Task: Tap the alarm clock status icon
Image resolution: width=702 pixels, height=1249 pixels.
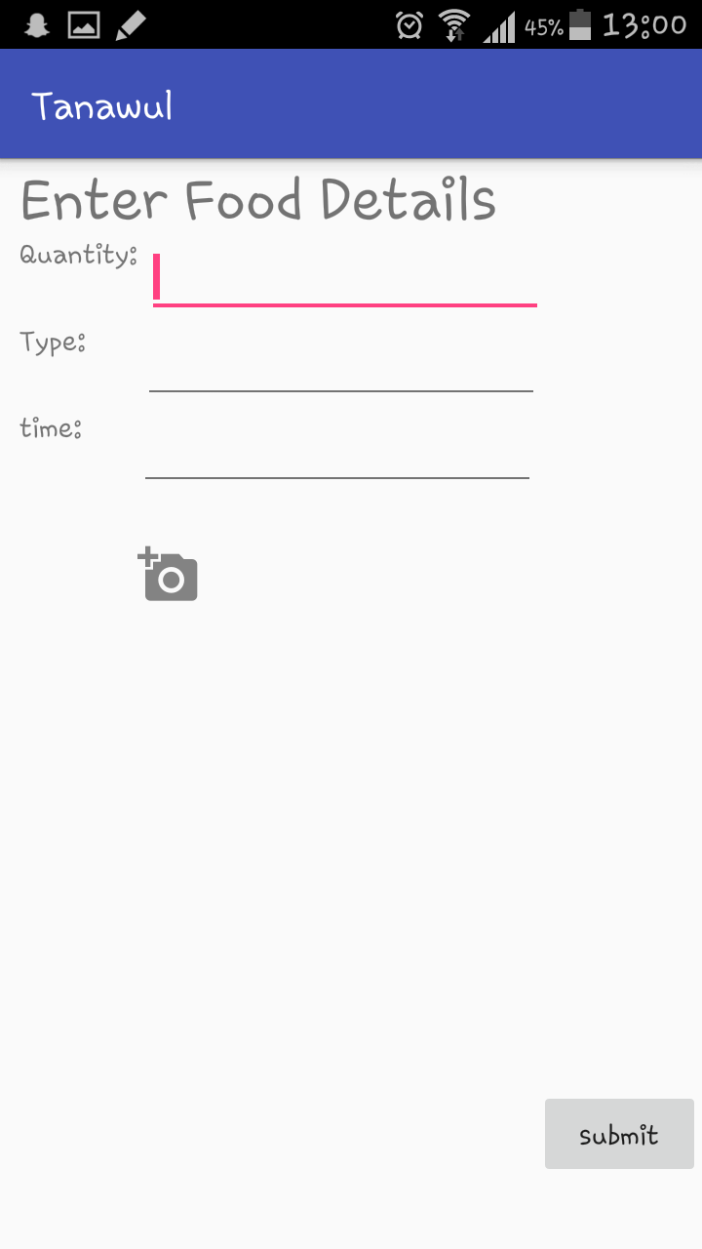Action: point(409,25)
